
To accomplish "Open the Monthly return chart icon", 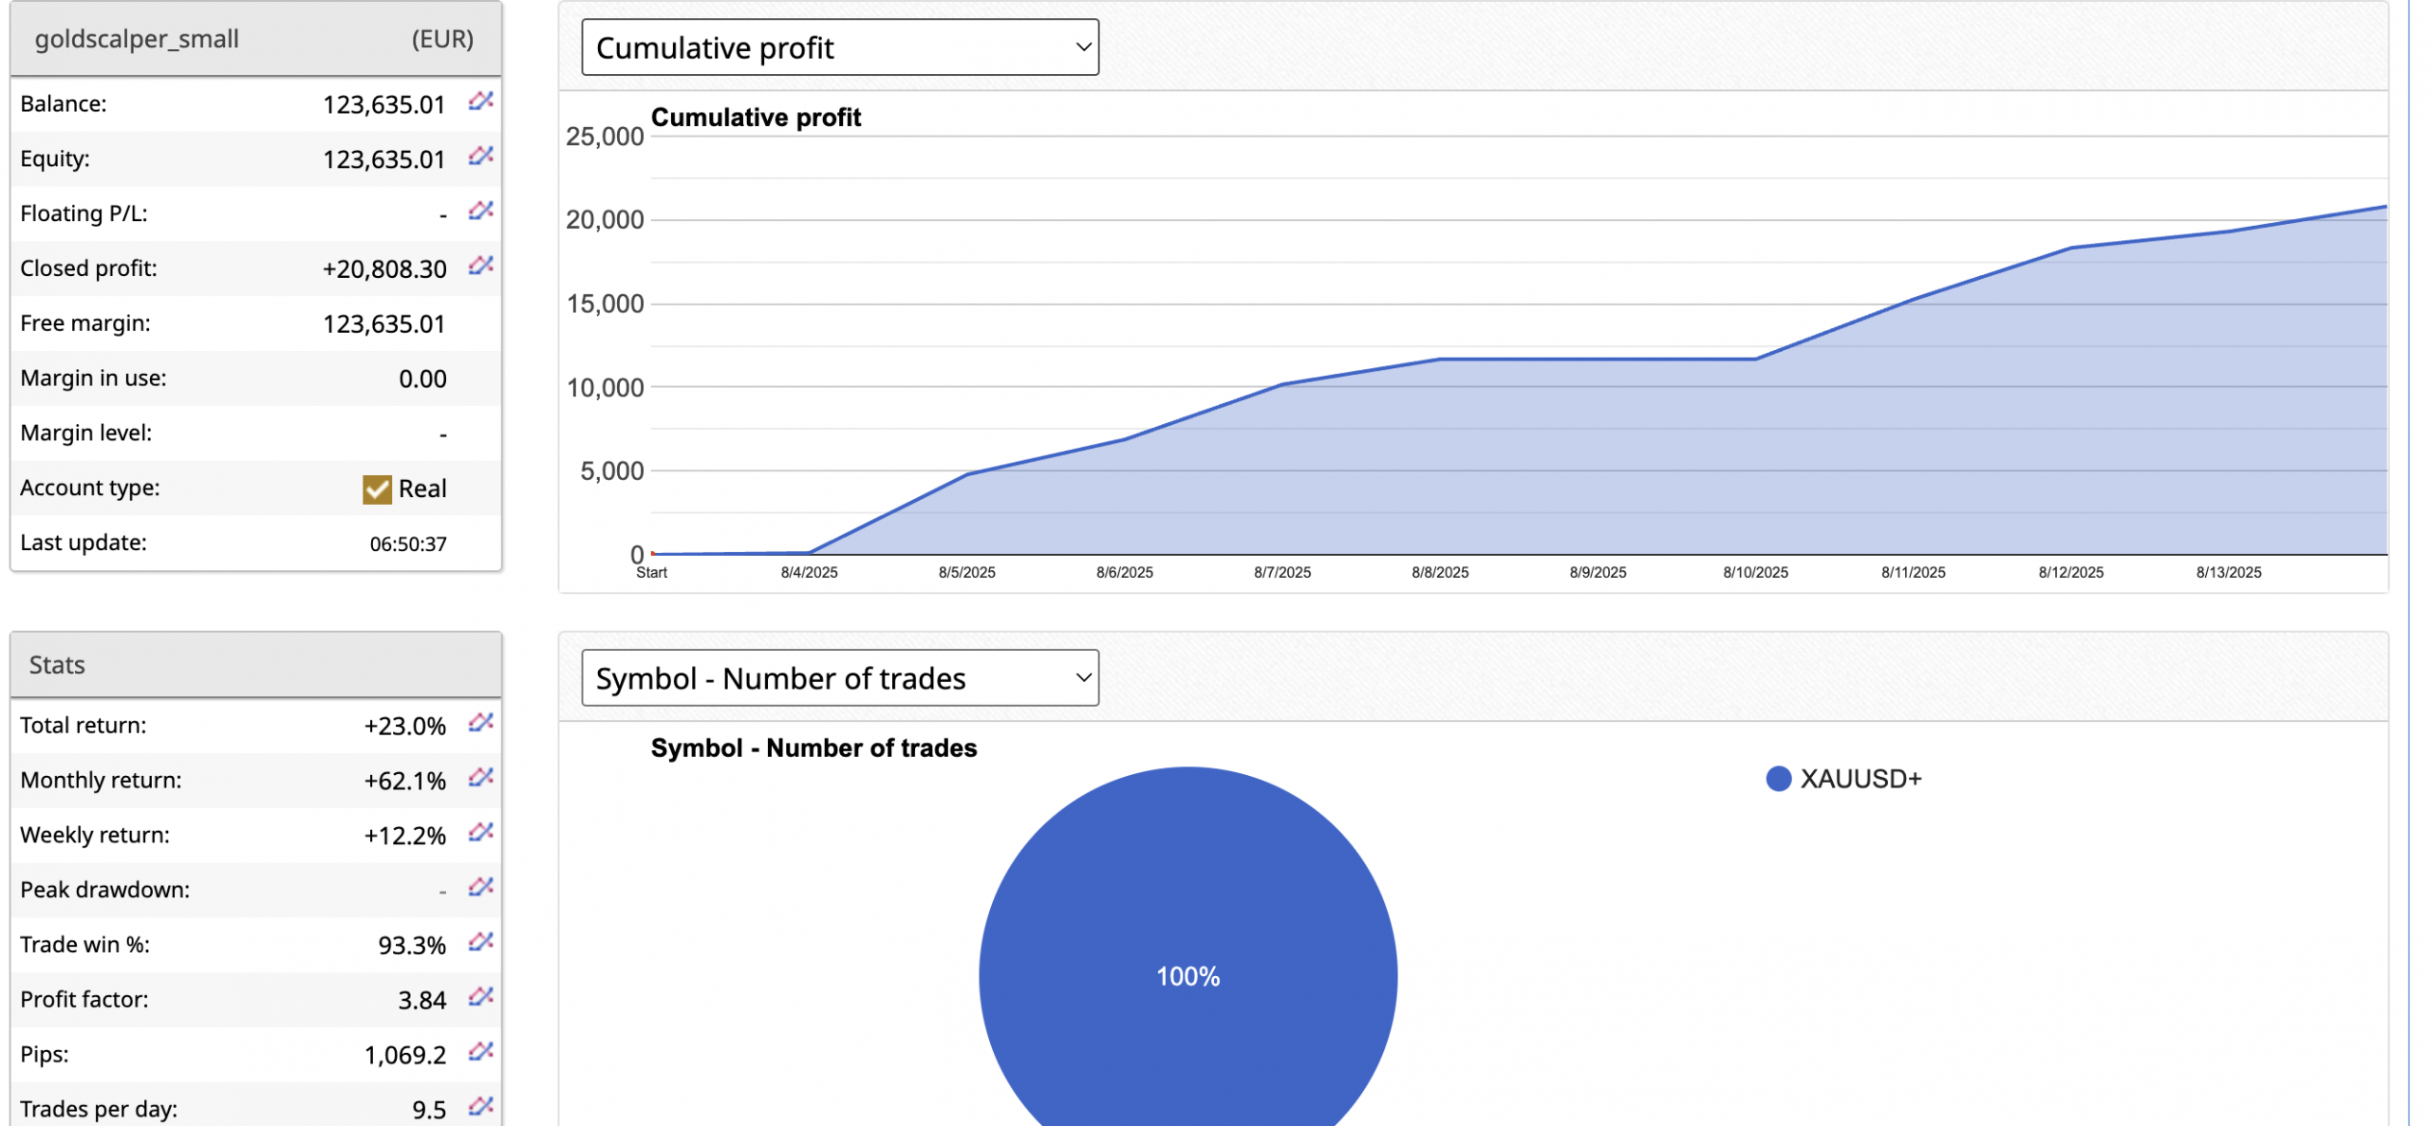I will (x=480, y=778).
